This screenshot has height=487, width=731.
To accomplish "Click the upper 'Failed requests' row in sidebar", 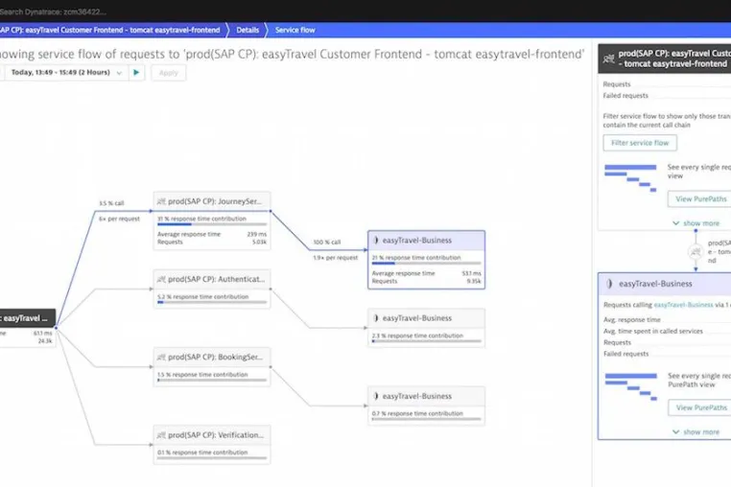I will (x=667, y=96).
